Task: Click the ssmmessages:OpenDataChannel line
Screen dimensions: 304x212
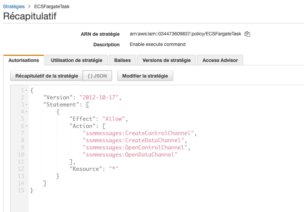Action: pos(130,154)
